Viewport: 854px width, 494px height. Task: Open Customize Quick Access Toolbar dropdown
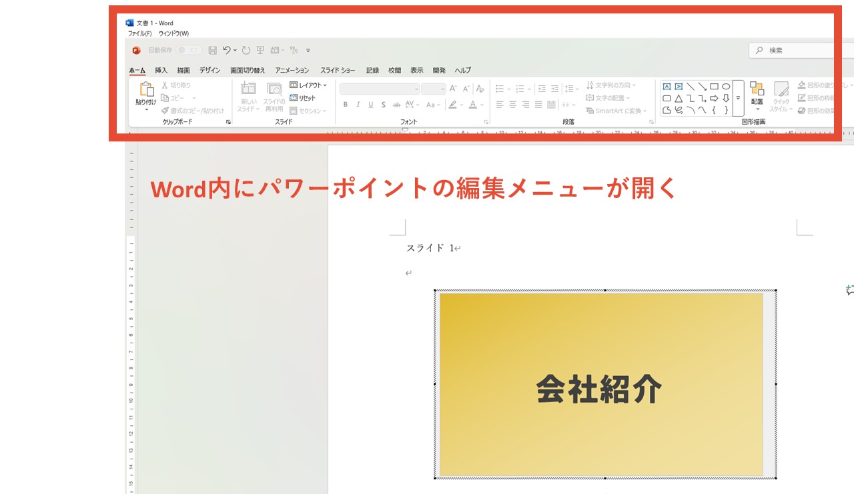point(308,50)
